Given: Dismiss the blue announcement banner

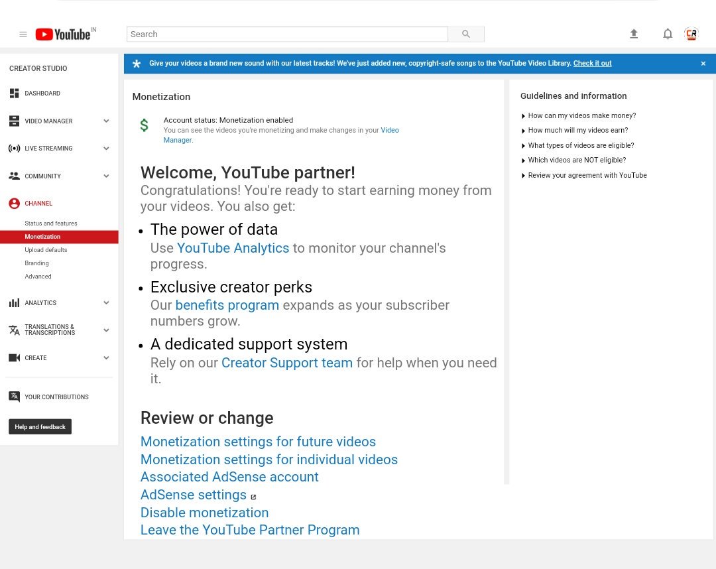Looking at the screenshot, I should click(x=703, y=64).
